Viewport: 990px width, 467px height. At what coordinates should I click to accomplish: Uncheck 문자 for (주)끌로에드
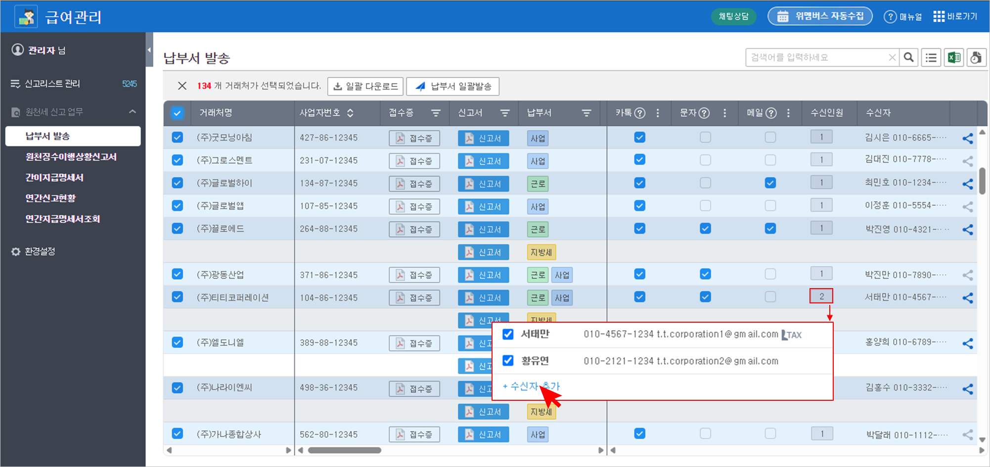[x=705, y=228]
